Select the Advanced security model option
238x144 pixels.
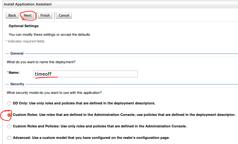9,138
